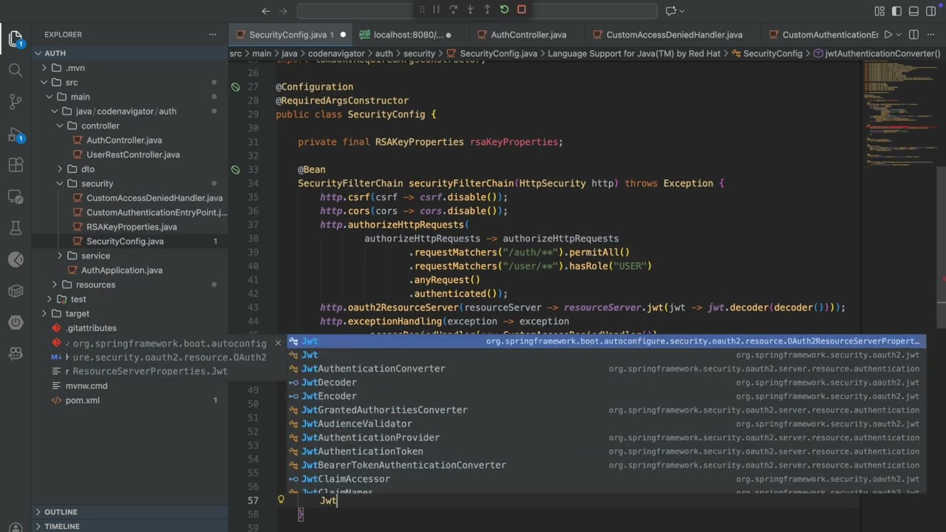Run Java with the editor play button
This screenshot has width=946, height=532.
point(888,35)
